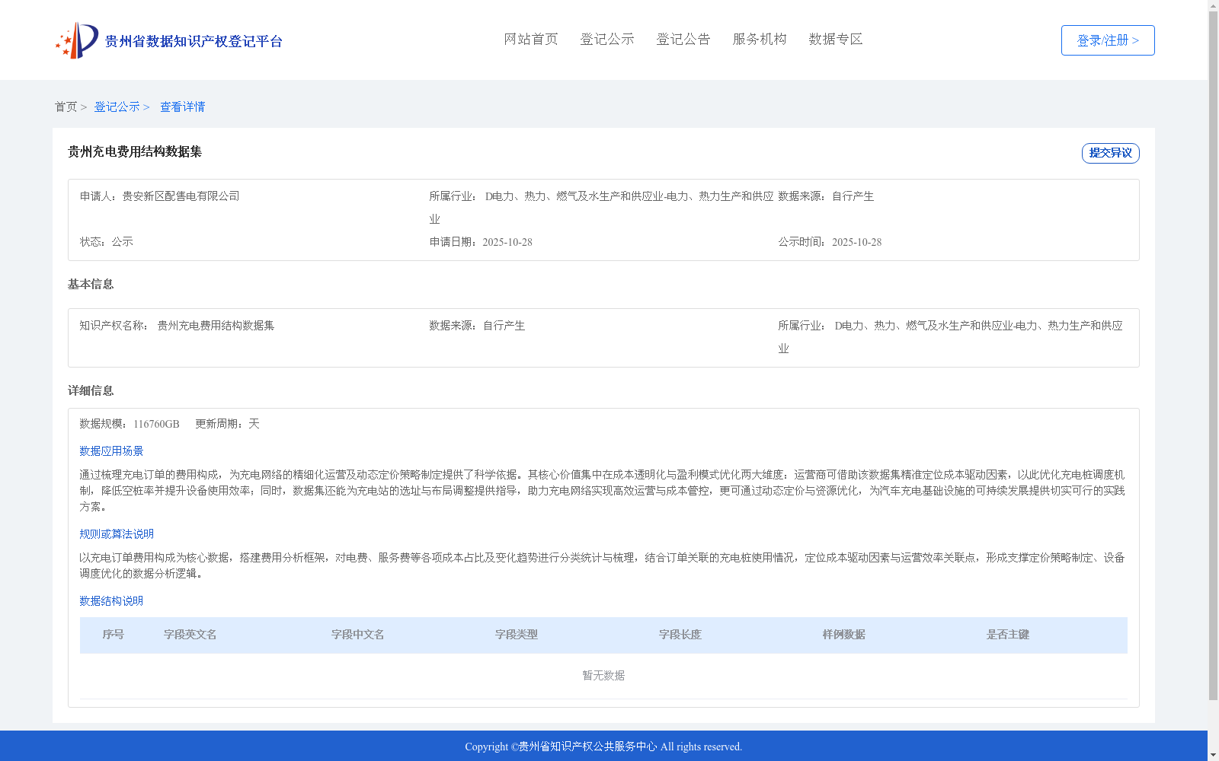
Task: Click the 暂无数据 empty table message
Action: pyautogui.click(x=603, y=676)
